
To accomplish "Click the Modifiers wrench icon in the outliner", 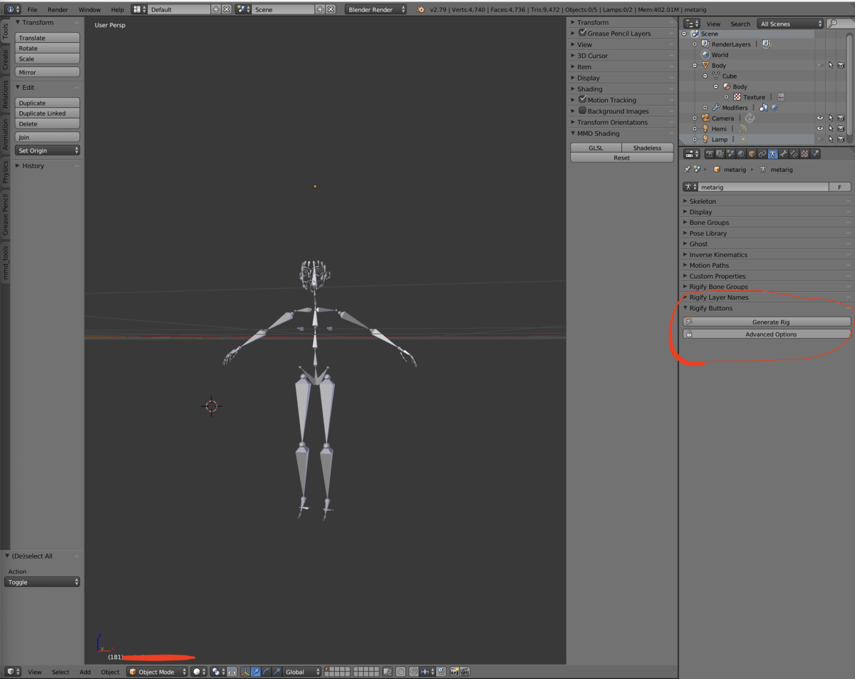I will click(x=716, y=107).
